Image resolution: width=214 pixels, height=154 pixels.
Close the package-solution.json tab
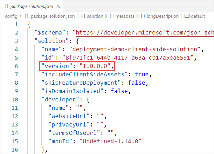[58, 6]
